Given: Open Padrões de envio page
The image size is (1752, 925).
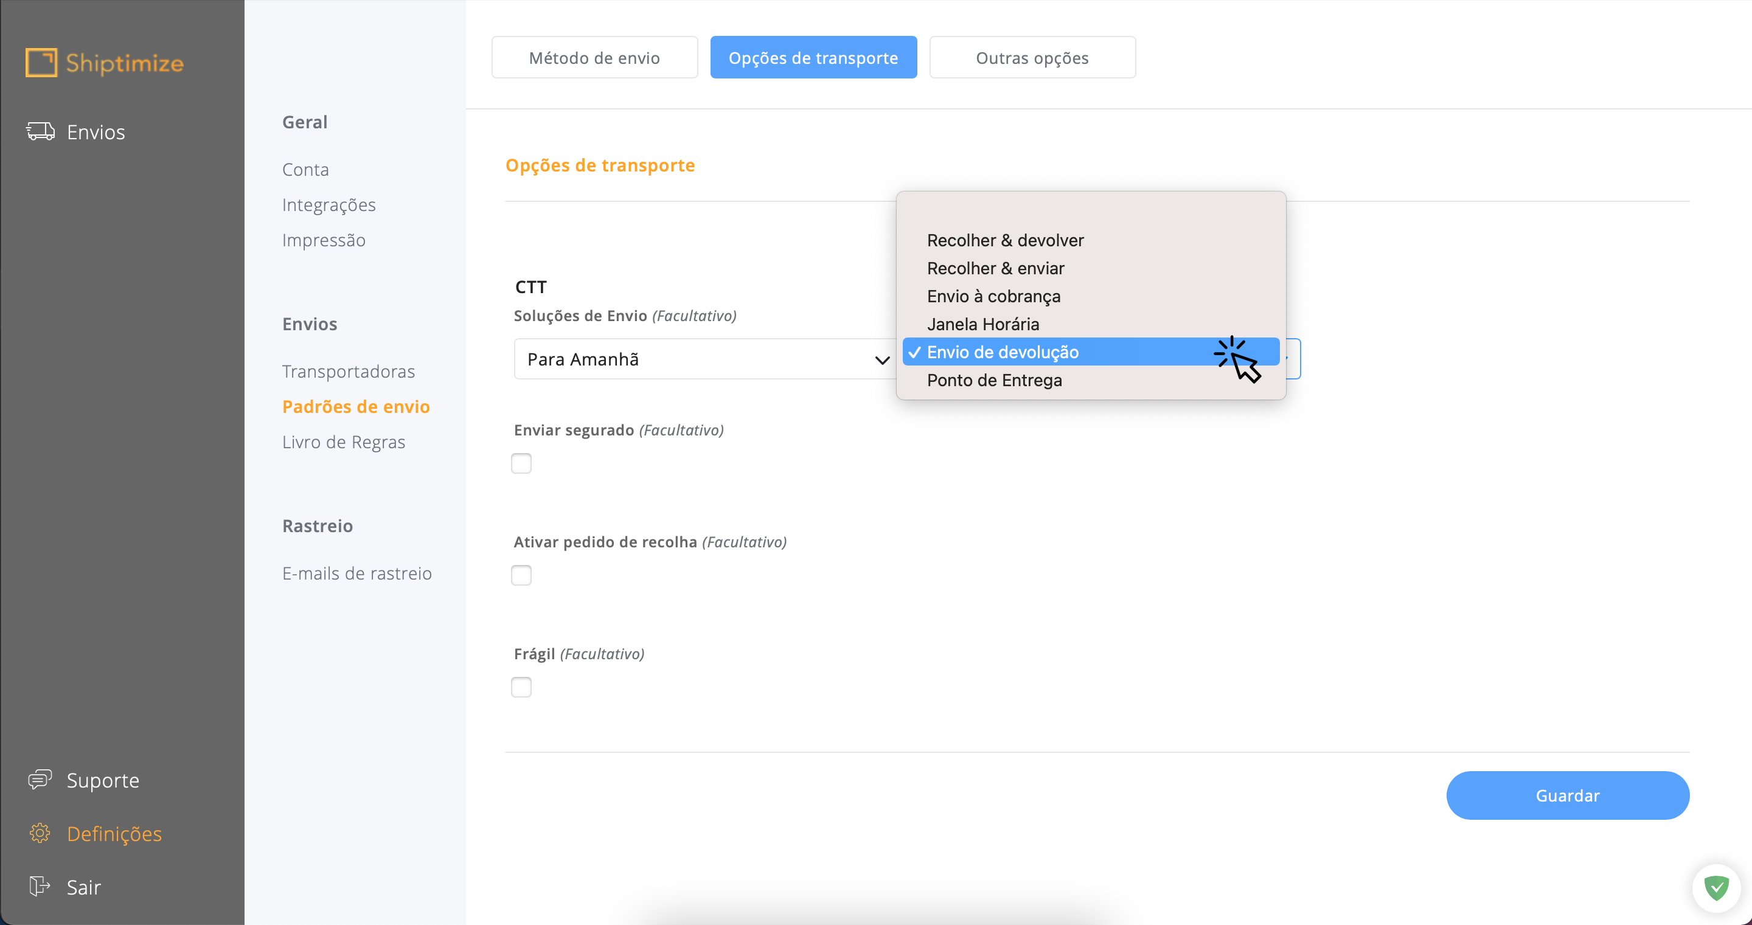Looking at the screenshot, I should coord(356,407).
